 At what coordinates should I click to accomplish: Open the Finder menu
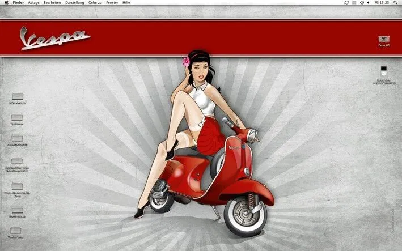[18, 3]
